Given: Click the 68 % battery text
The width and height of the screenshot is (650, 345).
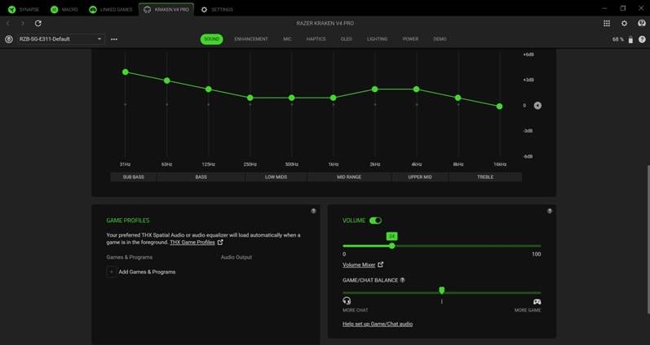Looking at the screenshot, I should [618, 39].
